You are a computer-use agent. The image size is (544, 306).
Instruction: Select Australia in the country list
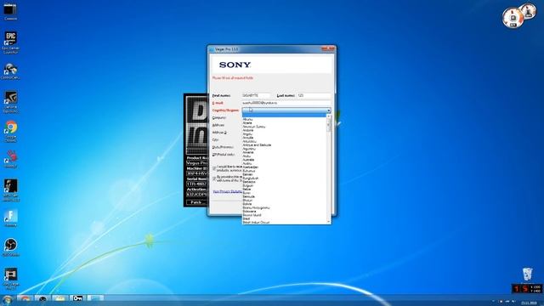[x=249, y=160]
